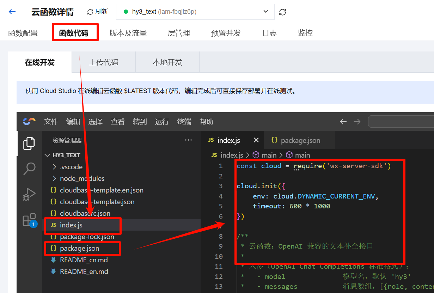Open Extensions view with badge
The height and width of the screenshot is (293, 434).
29,220
